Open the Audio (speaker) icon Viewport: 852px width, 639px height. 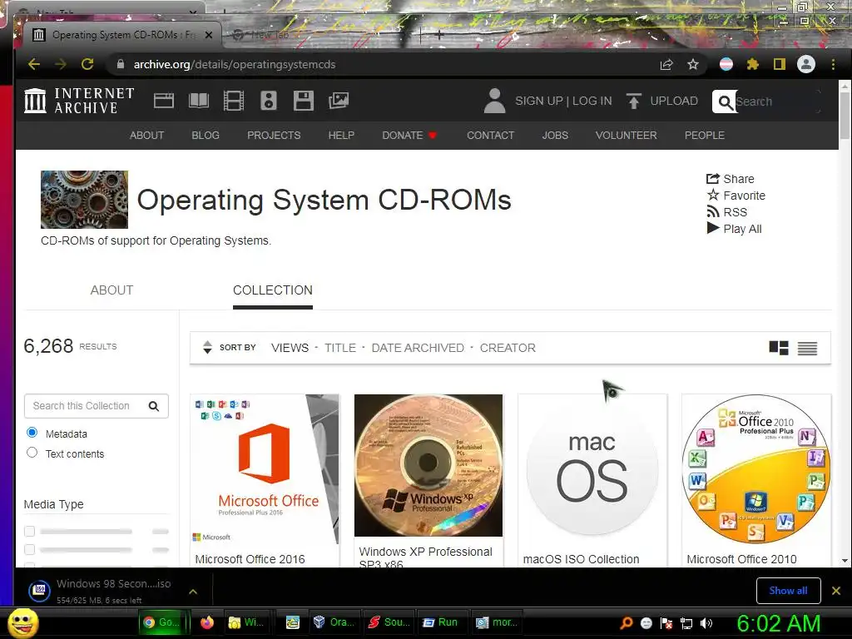pos(269,101)
